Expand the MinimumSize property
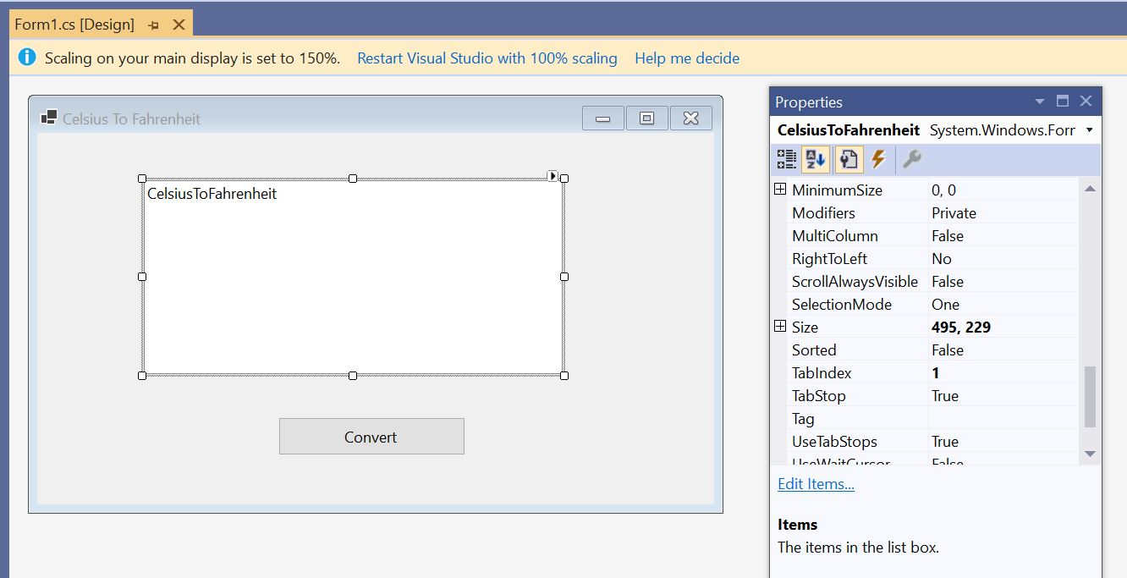Screen dimensions: 1127x578 [779, 189]
